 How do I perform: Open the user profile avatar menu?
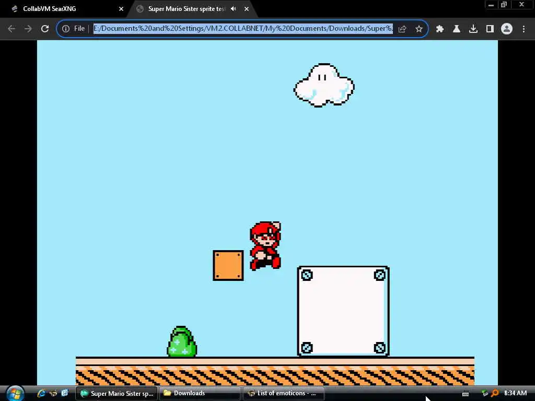coord(507,29)
